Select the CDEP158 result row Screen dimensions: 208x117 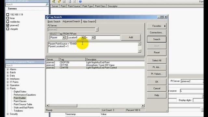click(95, 62)
